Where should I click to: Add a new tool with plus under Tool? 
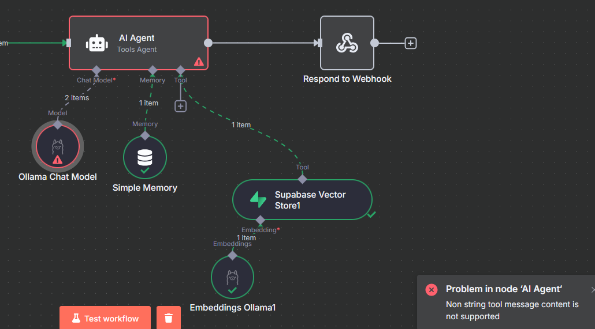point(180,107)
